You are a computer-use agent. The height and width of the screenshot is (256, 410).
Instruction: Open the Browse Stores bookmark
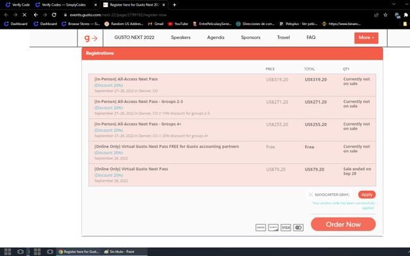click(81, 24)
